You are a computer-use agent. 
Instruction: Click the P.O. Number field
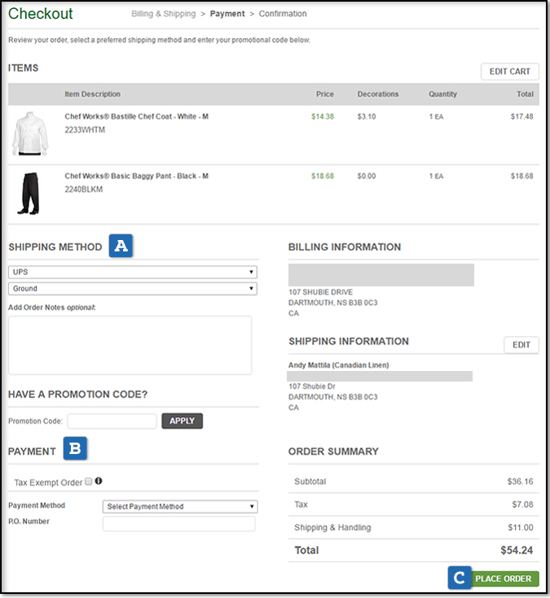[178, 524]
